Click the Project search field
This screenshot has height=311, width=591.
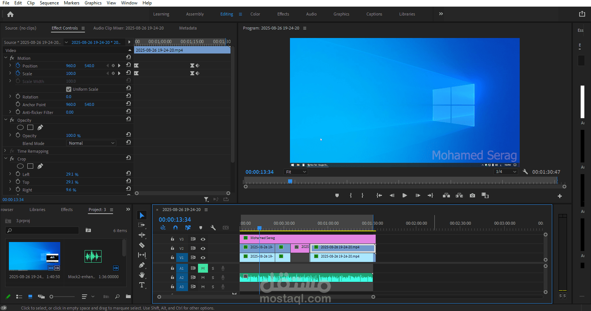pyautogui.click(x=42, y=230)
